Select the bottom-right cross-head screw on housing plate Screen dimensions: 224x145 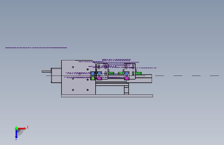(88, 90)
